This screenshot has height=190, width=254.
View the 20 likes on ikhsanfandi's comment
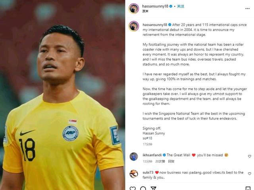(x=160, y=161)
